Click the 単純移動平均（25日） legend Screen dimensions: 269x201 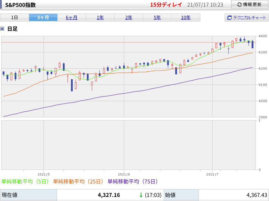pos(78,182)
